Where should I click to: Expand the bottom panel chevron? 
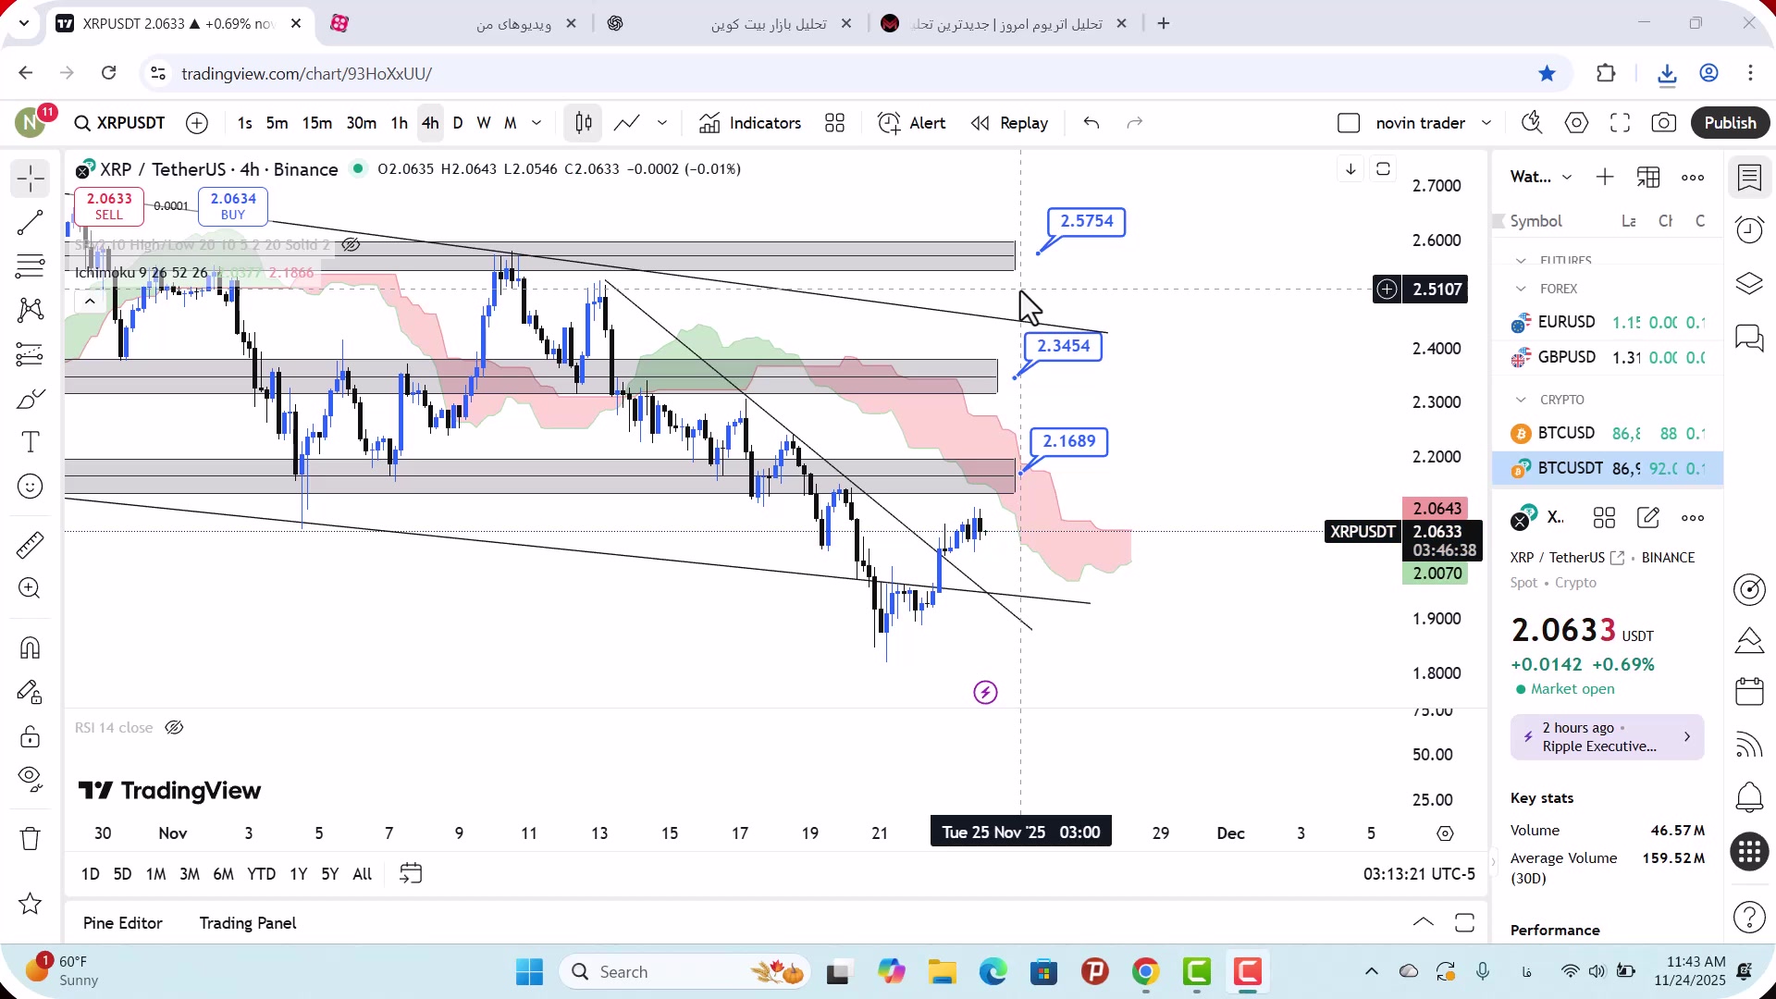1424,922
